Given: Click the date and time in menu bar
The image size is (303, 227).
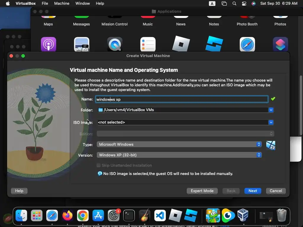Looking at the screenshot, I should click(x=279, y=4).
